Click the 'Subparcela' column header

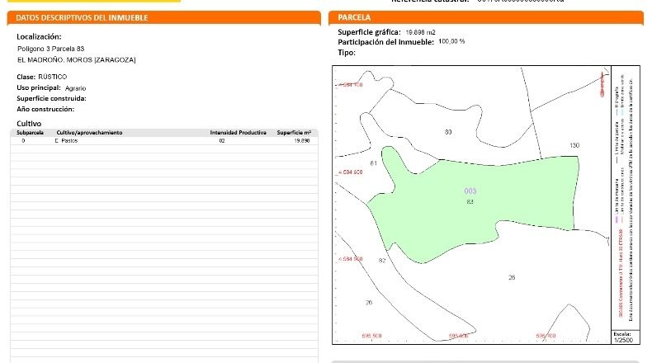point(30,133)
